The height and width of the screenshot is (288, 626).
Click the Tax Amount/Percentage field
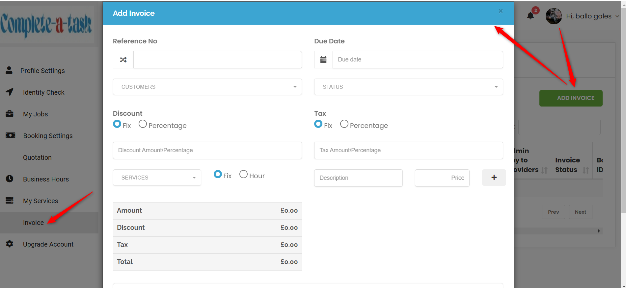pos(409,150)
